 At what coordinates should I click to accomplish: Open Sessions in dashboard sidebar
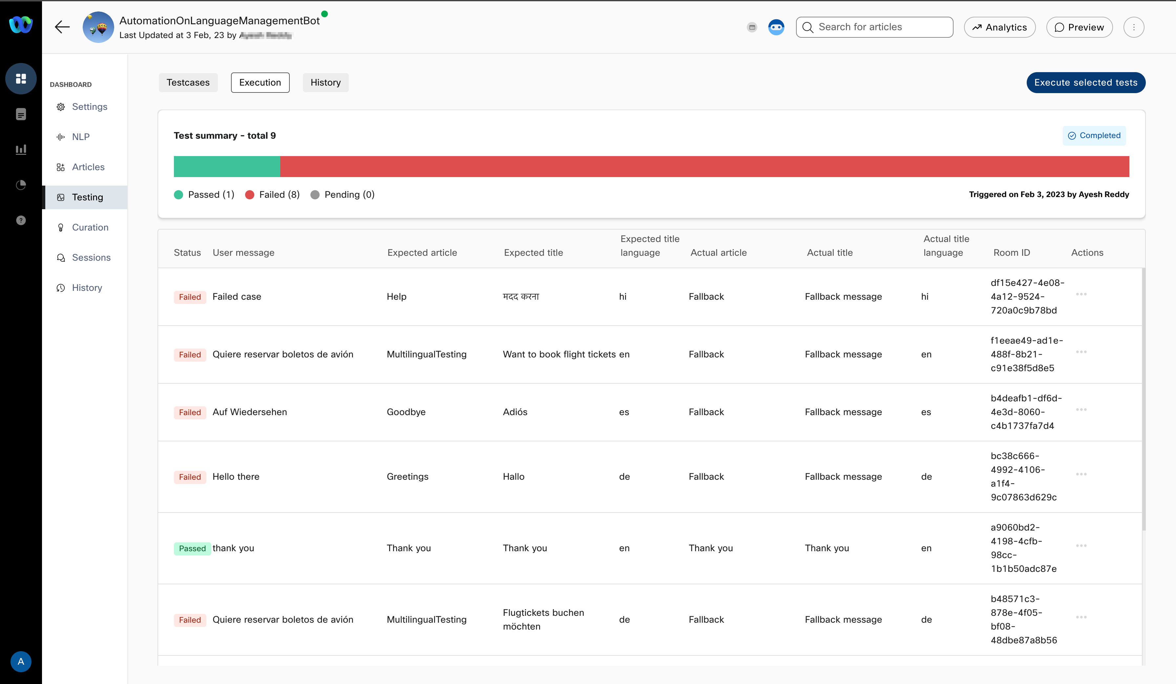tap(84, 257)
